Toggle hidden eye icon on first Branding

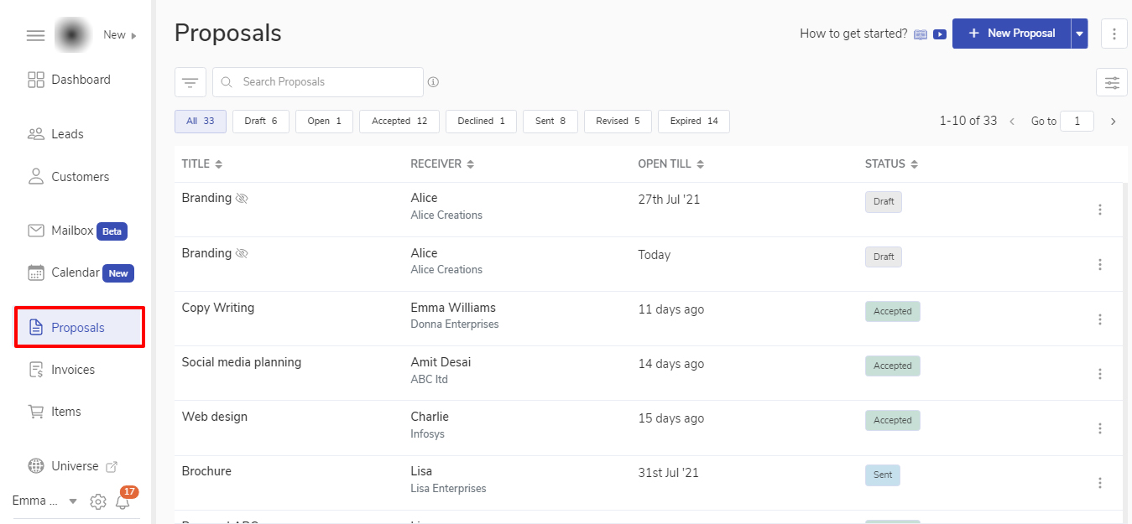coord(243,199)
